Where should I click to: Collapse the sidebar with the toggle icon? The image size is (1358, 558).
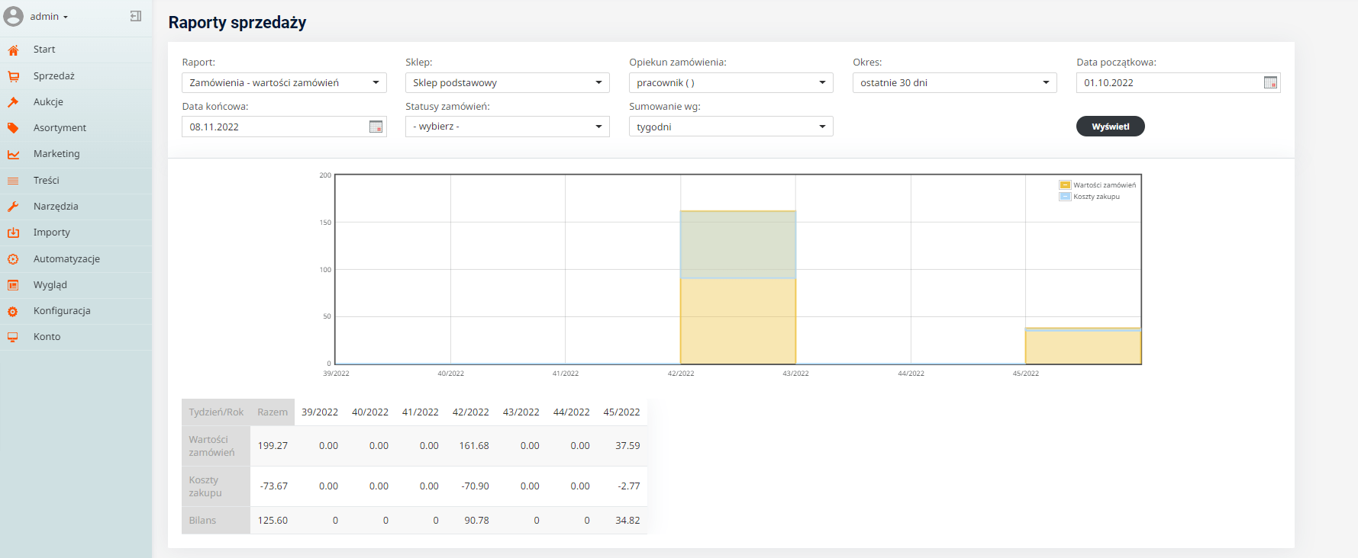click(136, 16)
